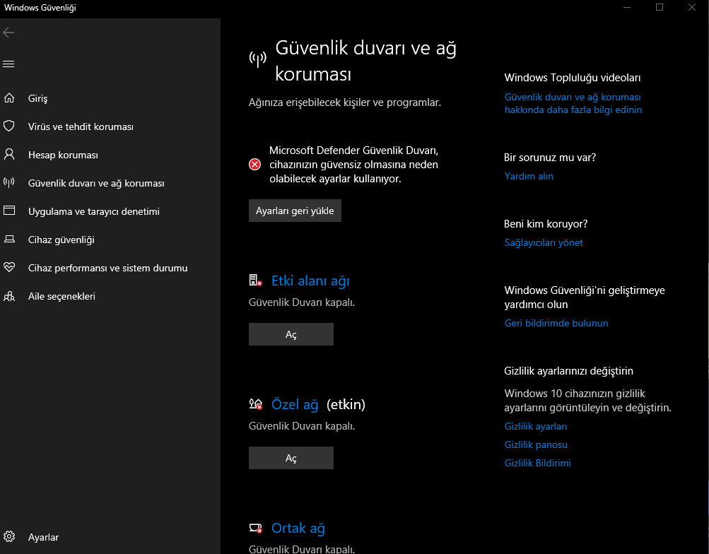Image resolution: width=709 pixels, height=554 pixels.
Task: Click the coffee cup icon next to Ortak ağ
Action: click(x=255, y=528)
